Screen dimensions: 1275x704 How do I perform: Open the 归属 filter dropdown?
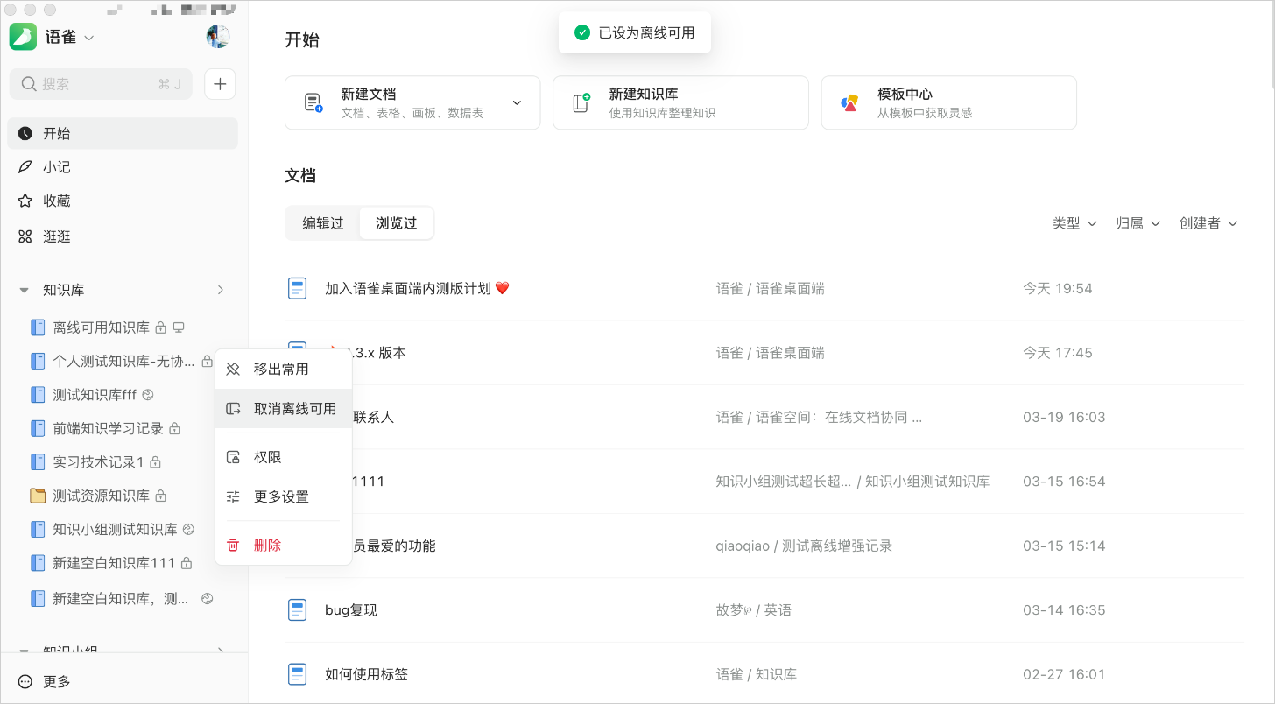(x=1138, y=223)
